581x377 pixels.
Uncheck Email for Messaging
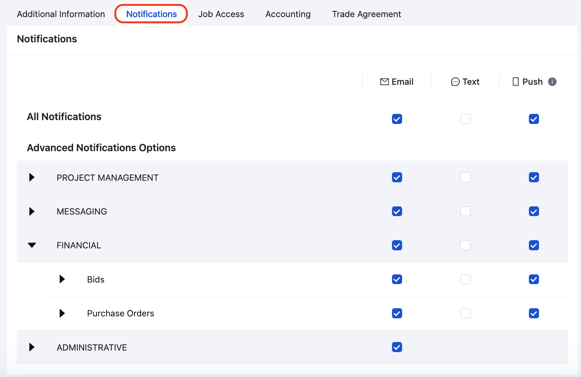[x=397, y=211]
